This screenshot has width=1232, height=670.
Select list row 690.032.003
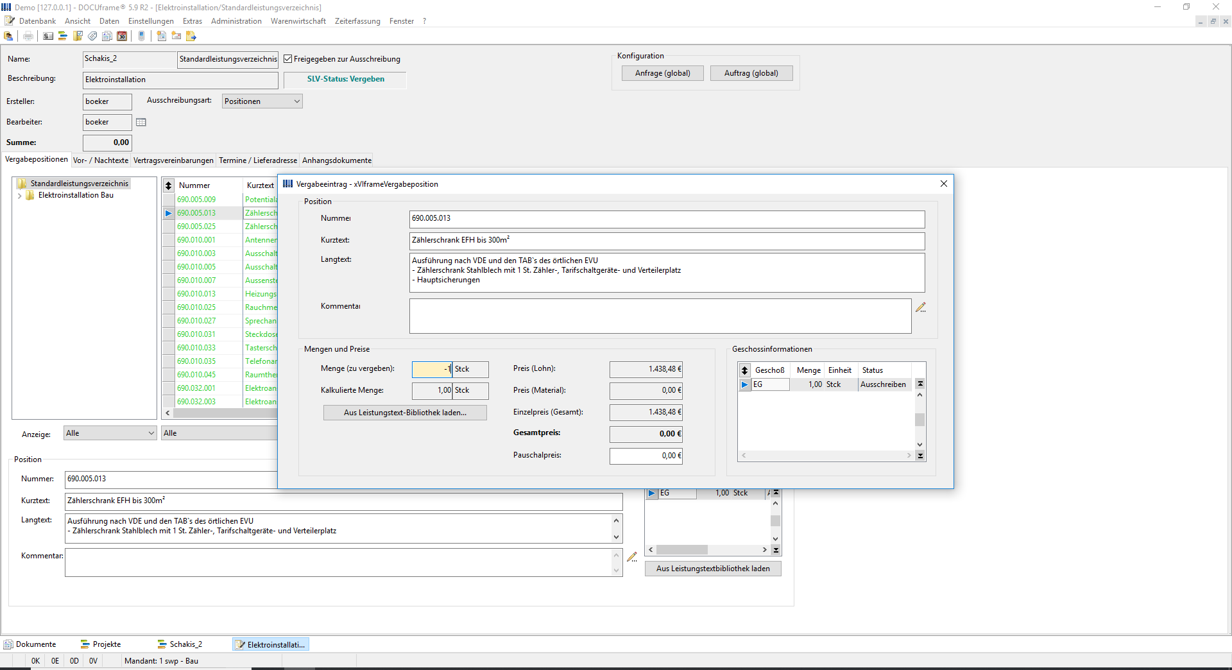220,402
